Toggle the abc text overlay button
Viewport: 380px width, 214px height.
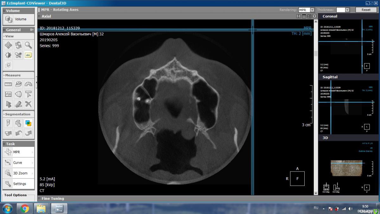[28, 55]
